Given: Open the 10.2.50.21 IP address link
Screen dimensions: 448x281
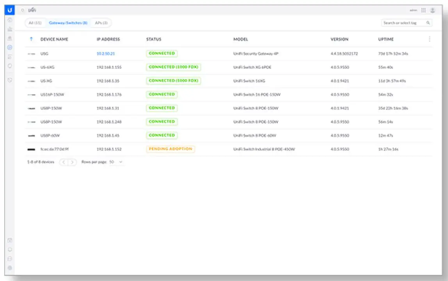Looking at the screenshot, I should 106,54.
